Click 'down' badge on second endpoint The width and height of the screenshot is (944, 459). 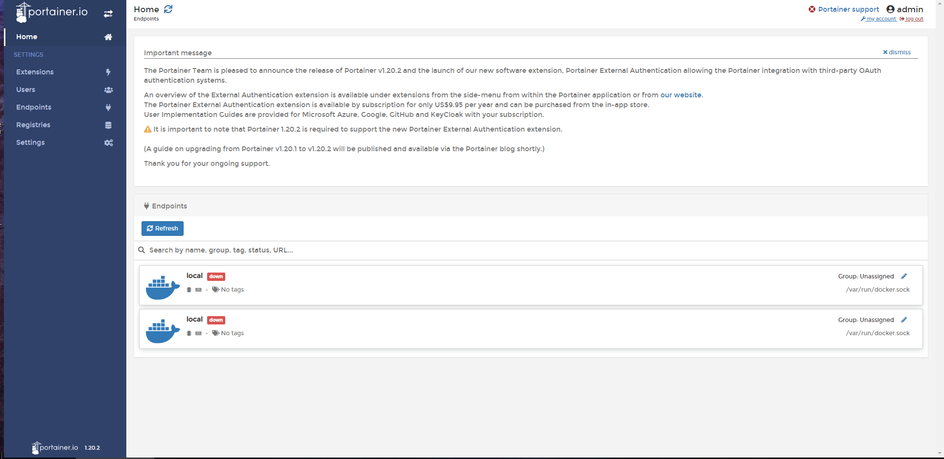click(216, 320)
